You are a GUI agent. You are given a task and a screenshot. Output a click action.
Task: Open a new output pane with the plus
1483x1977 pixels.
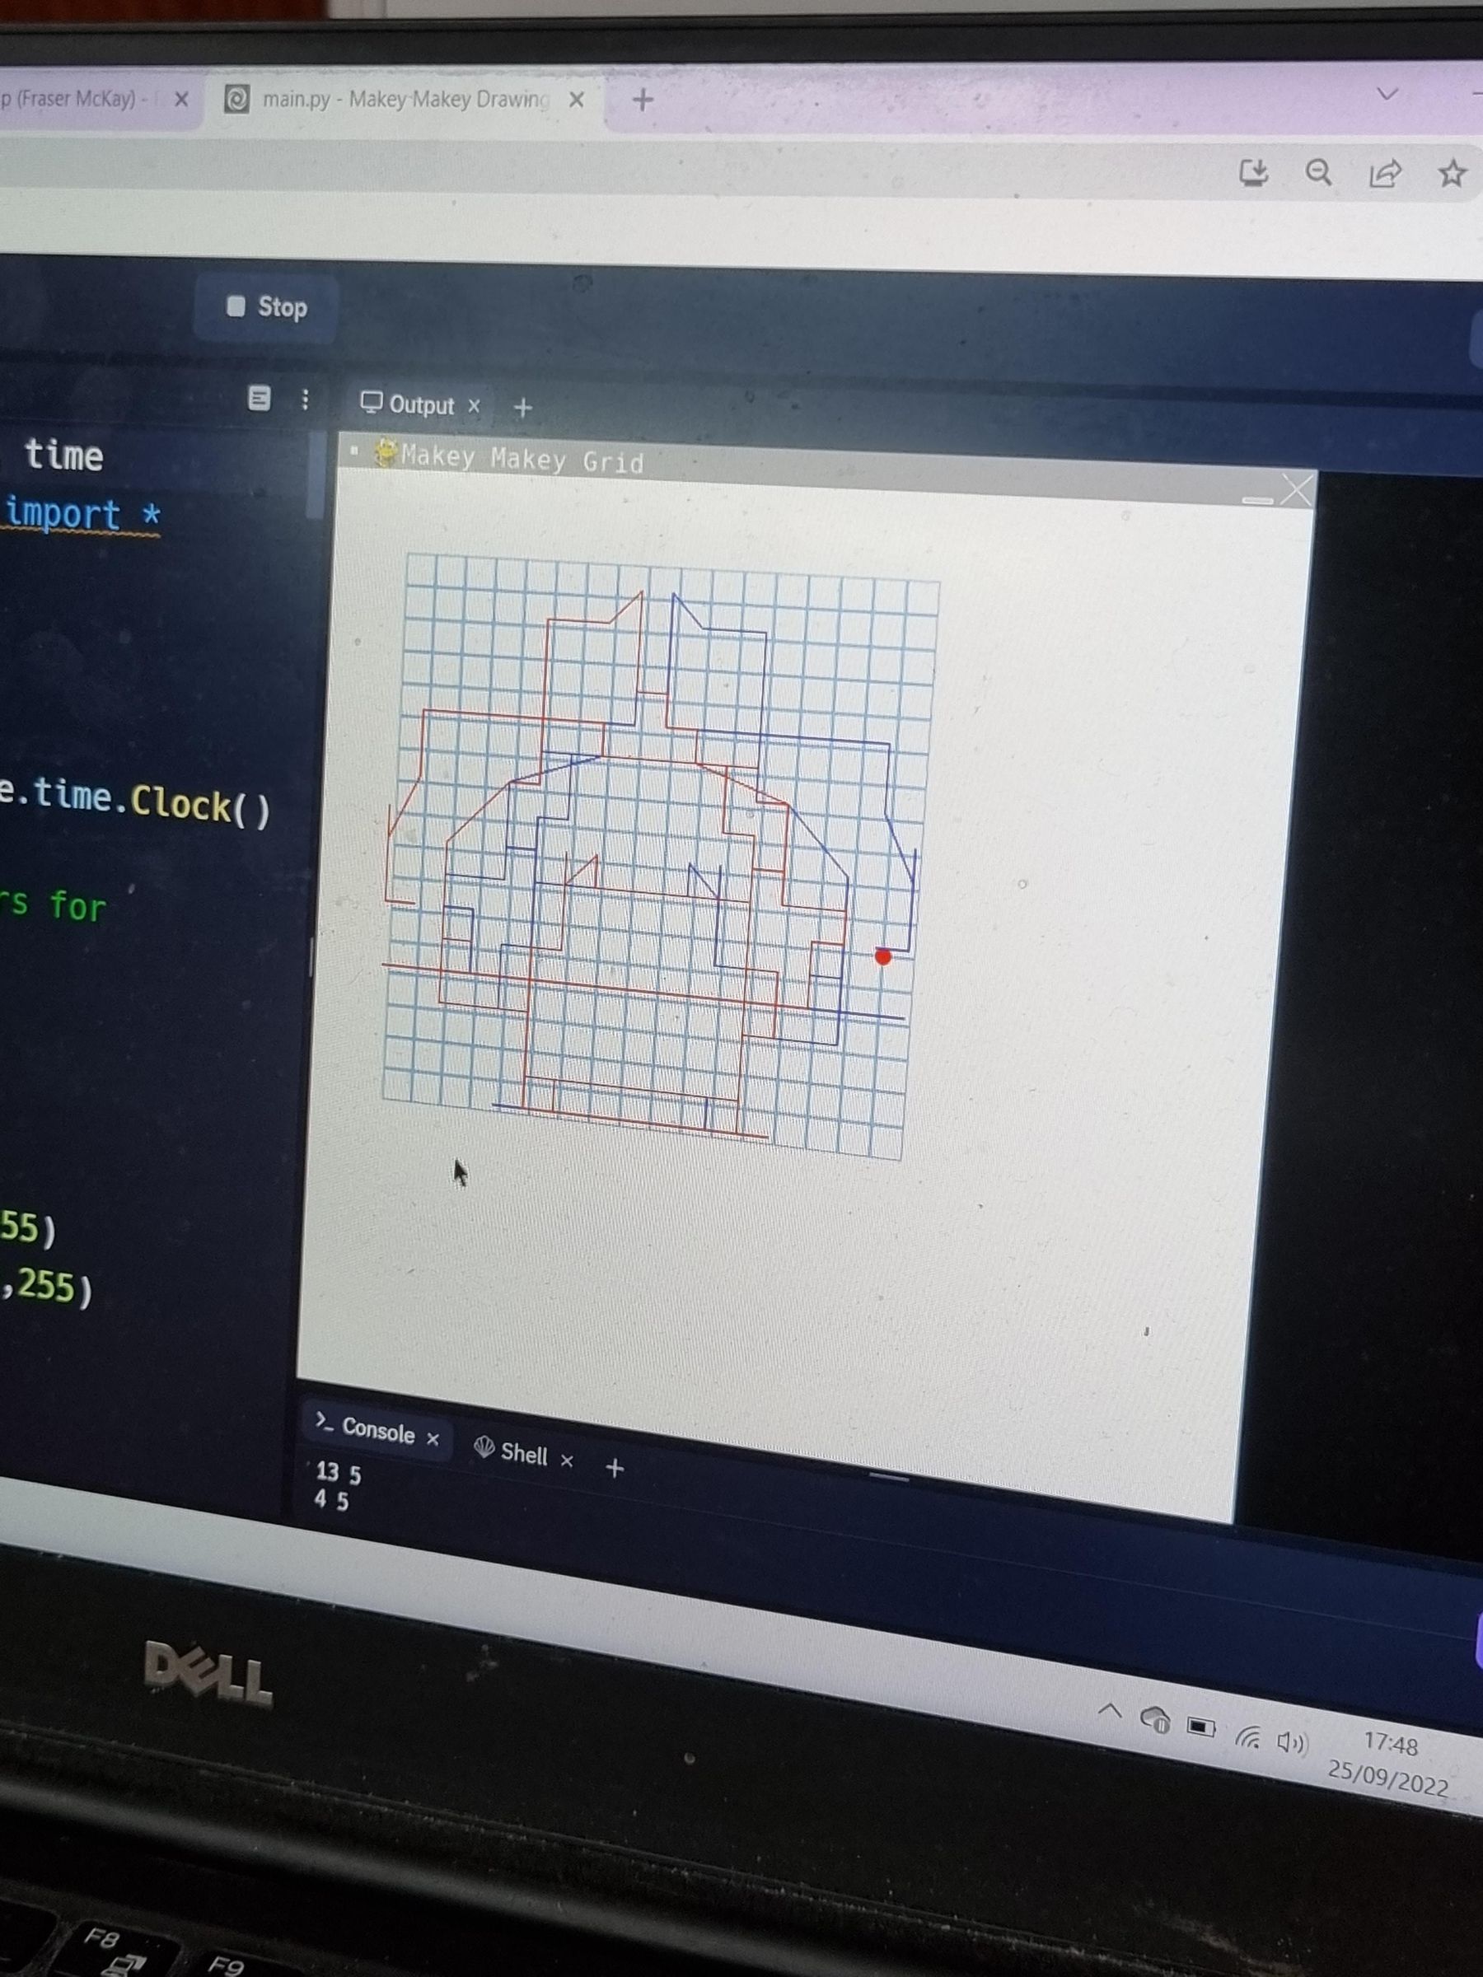pos(522,407)
